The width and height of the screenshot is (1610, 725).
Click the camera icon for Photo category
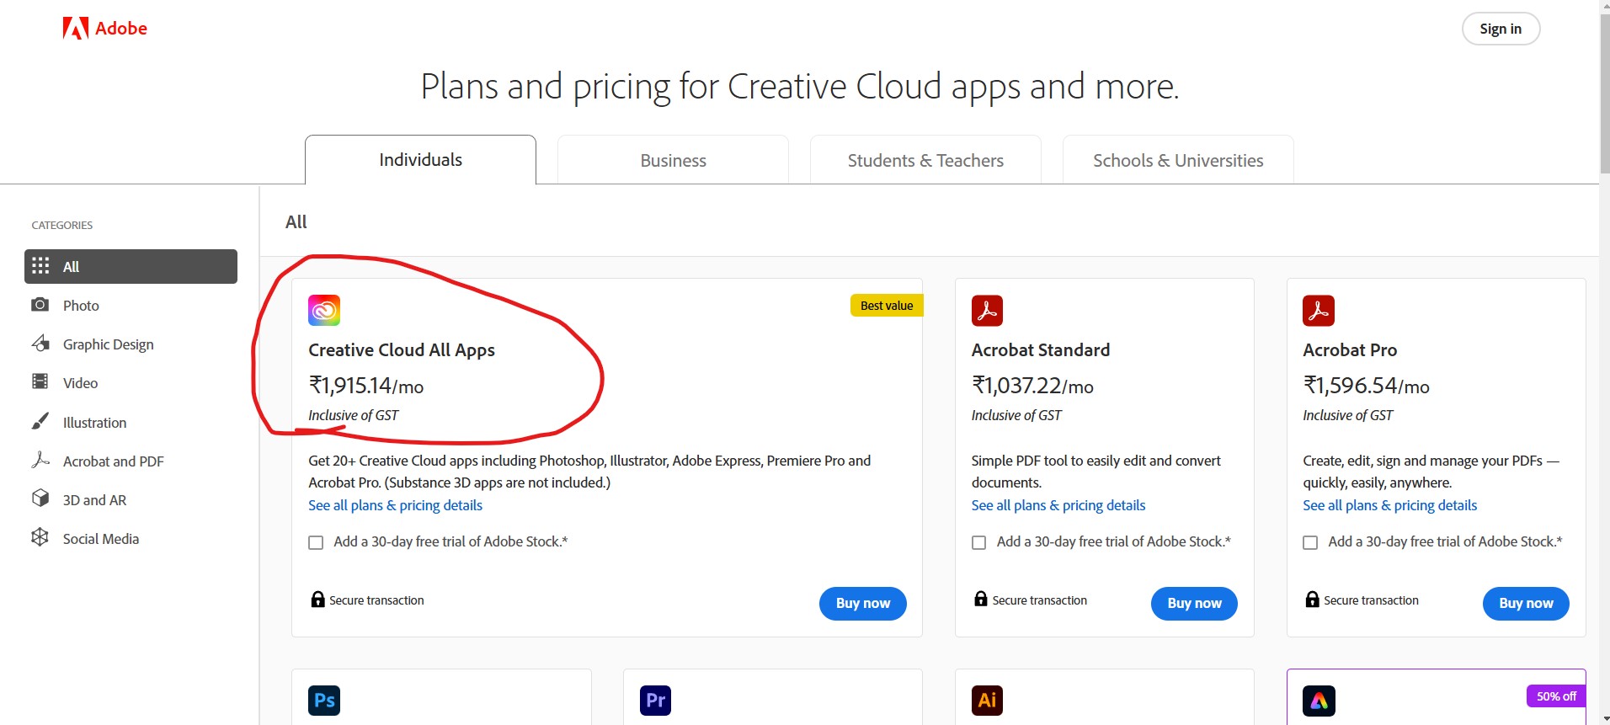point(40,304)
